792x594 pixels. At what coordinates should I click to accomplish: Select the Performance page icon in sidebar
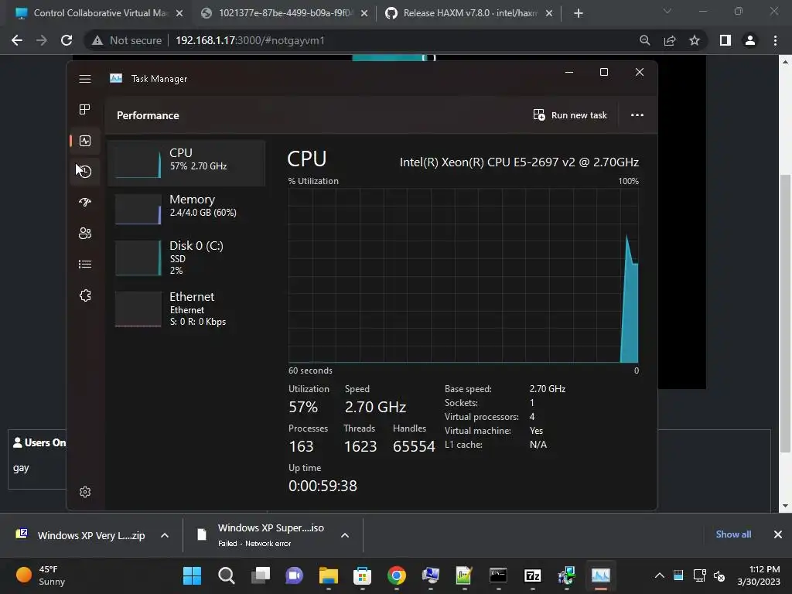coord(85,141)
